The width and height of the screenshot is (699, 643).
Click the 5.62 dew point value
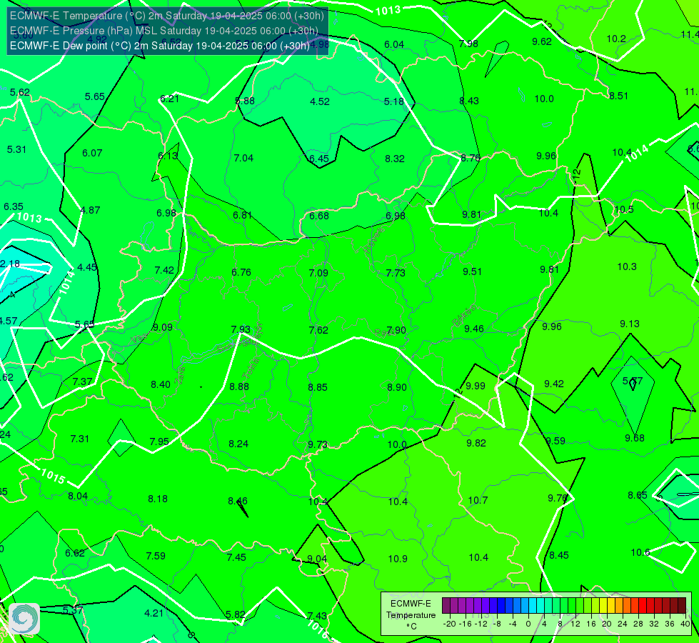tap(19, 92)
